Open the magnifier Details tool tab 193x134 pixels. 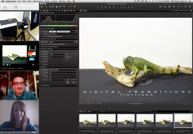pos(59,11)
